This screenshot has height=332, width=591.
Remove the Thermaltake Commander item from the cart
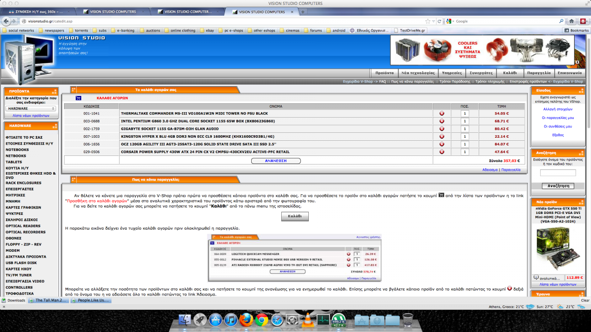click(442, 113)
